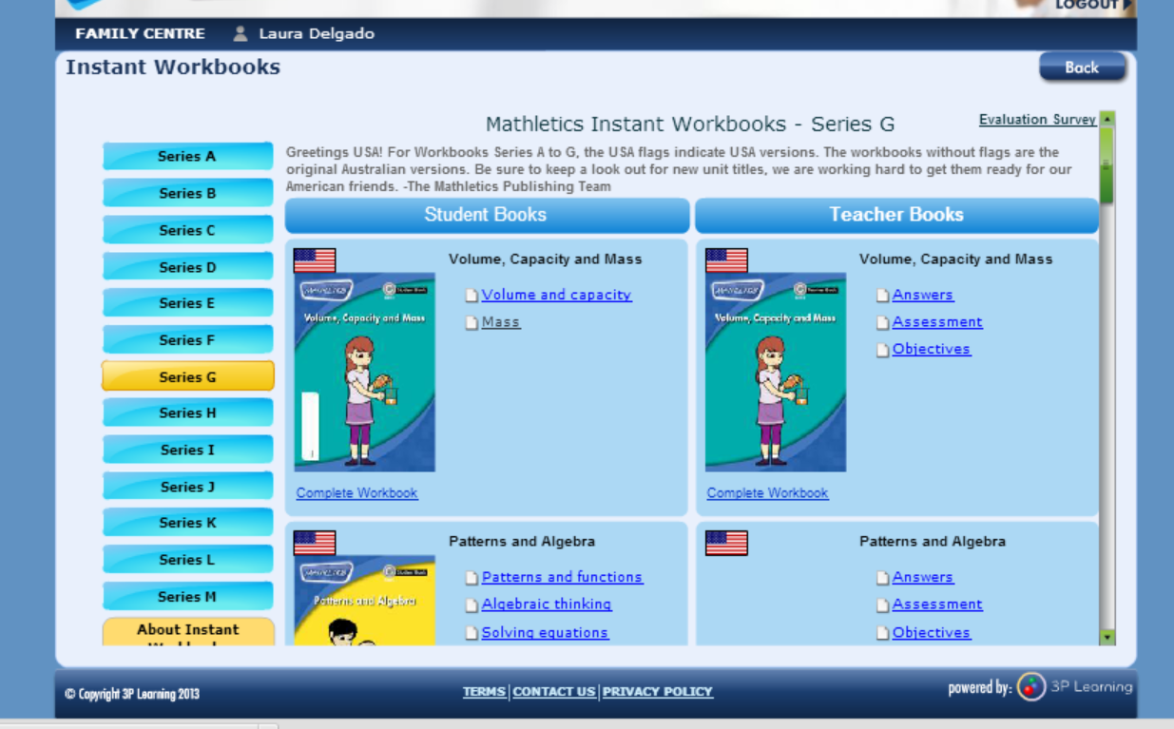Click the document icon beside Answers
Image resolution: width=1174 pixels, height=729 pixels.
point(881,295)
